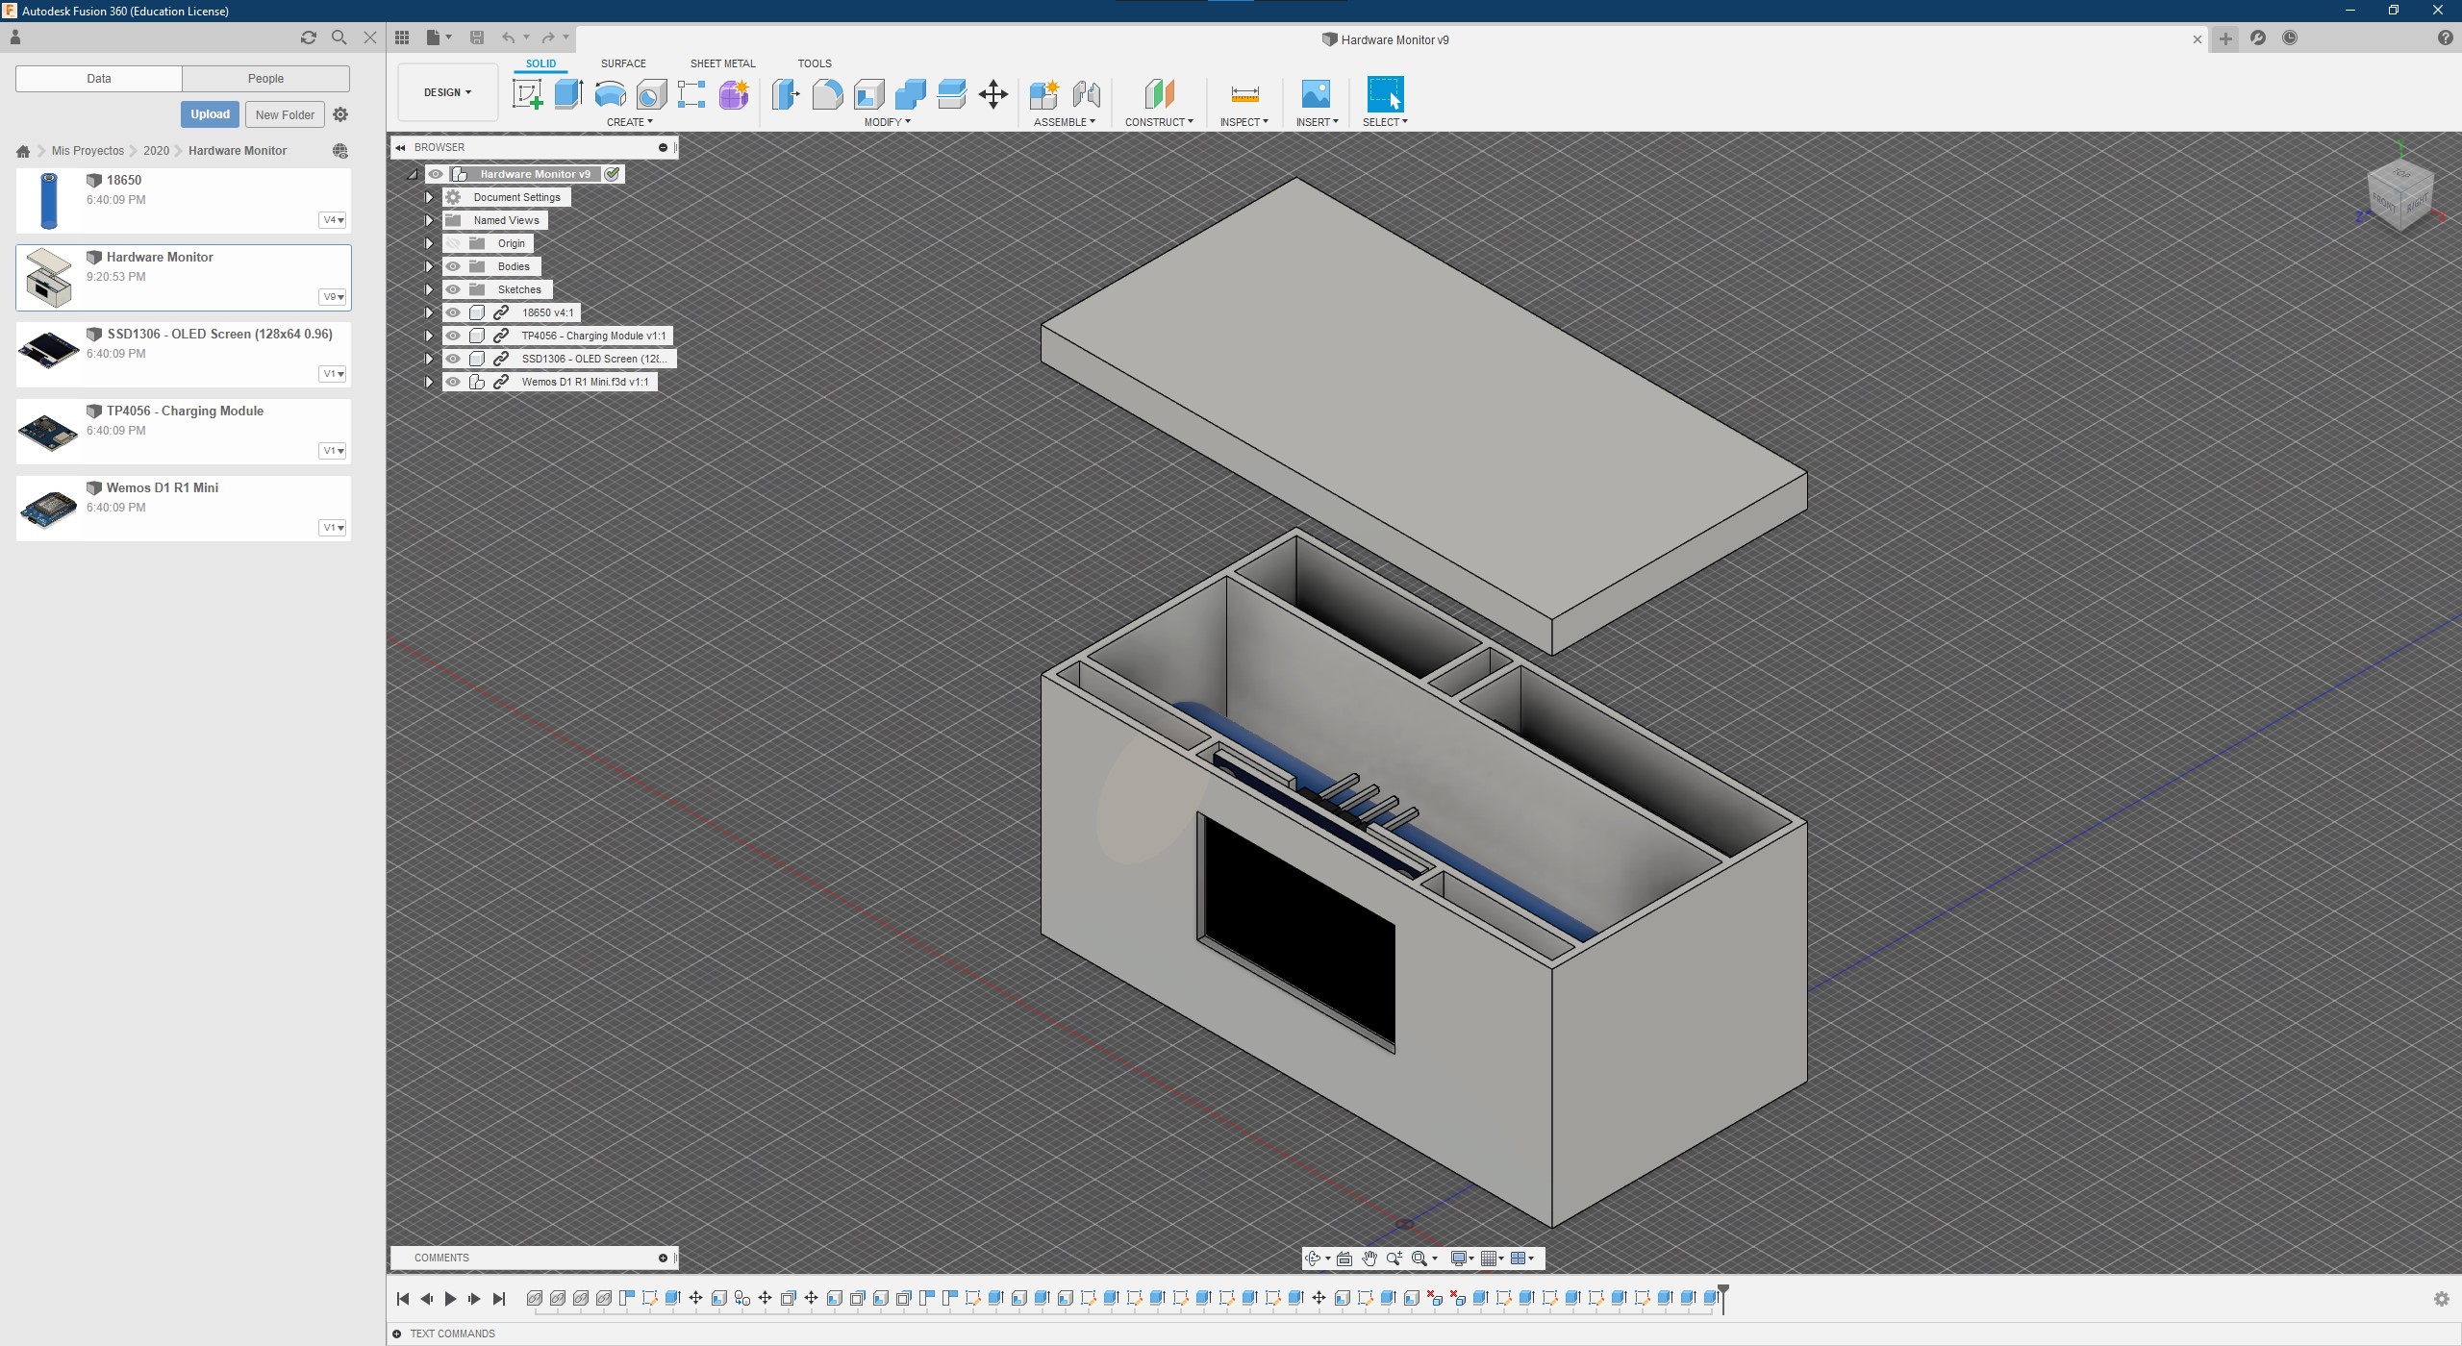Expand the Wemos D1 R1 Mini node
The image size is (2462, 1346).
pyautogui.click(x=429, y=382)
